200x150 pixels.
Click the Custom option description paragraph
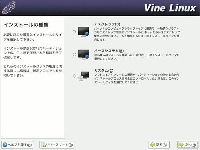coord(137,78)
